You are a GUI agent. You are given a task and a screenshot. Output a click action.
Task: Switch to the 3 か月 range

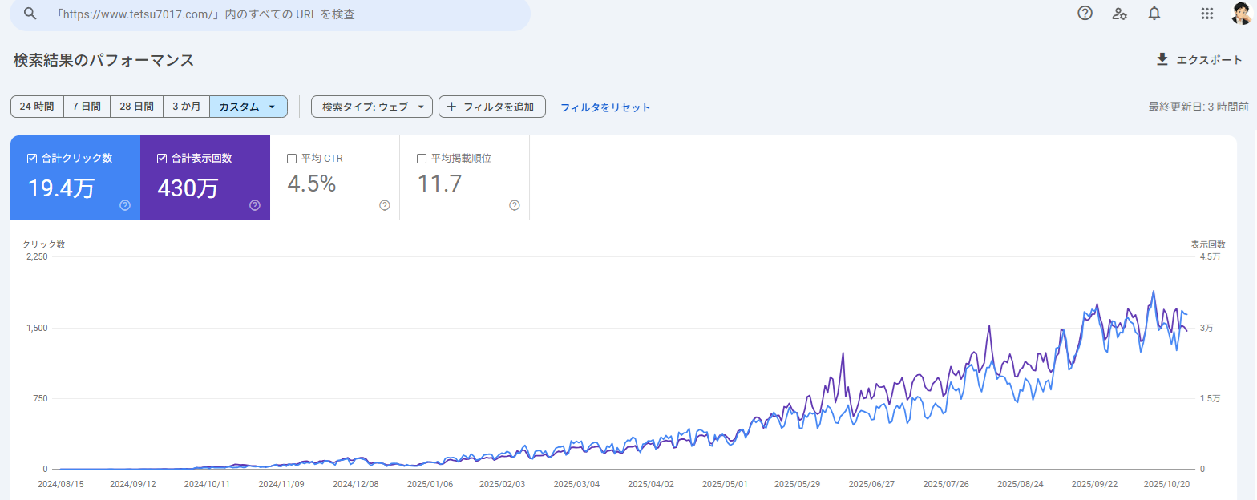[x=186, y=107]
